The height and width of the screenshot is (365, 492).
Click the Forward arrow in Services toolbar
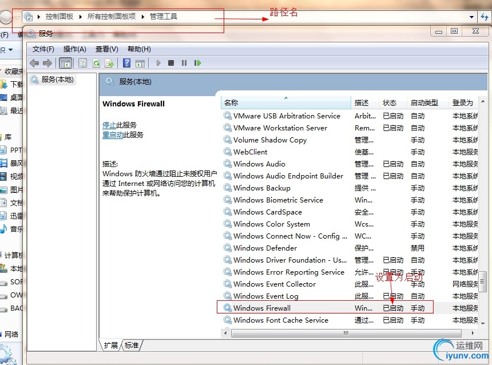47,63
